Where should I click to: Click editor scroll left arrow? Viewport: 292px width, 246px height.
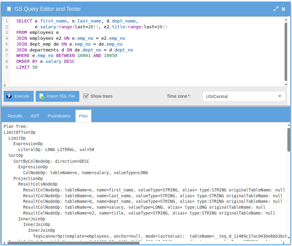(x=4, y=85)
